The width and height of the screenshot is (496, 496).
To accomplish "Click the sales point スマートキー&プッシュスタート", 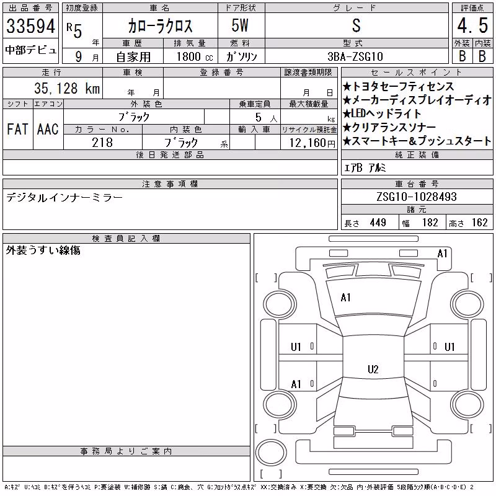I will (x=417, y=141).
